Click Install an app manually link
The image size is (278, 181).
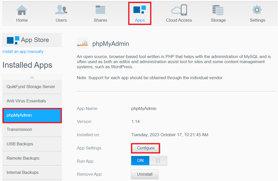23,51
